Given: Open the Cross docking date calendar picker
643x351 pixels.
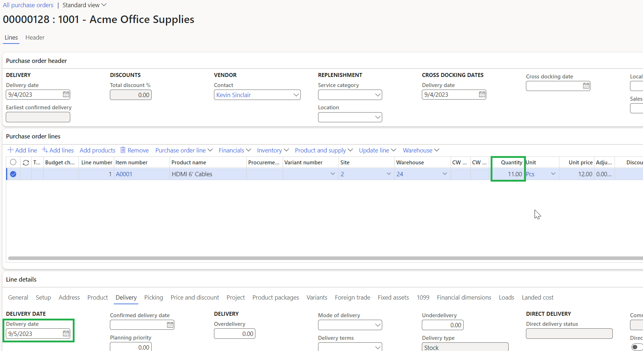Looking at the screenshot, I should pyautogui.click(x=586, y=86).
